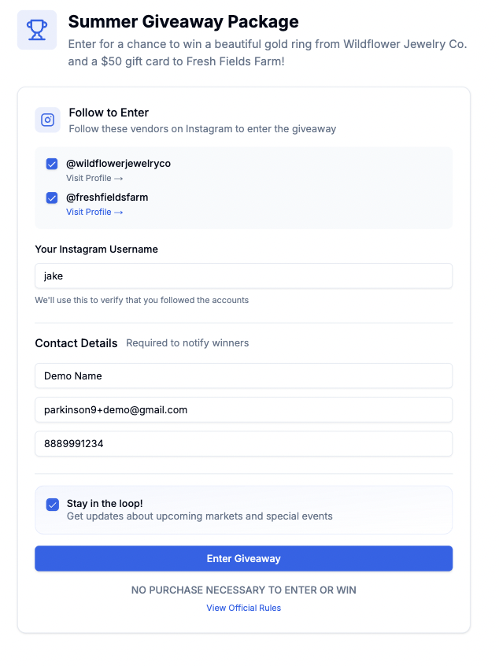Click the Instagram icon next to Follow to Enter
This screenshot has width=499, height=666.
pyautogui.click(x=47, y=120)
